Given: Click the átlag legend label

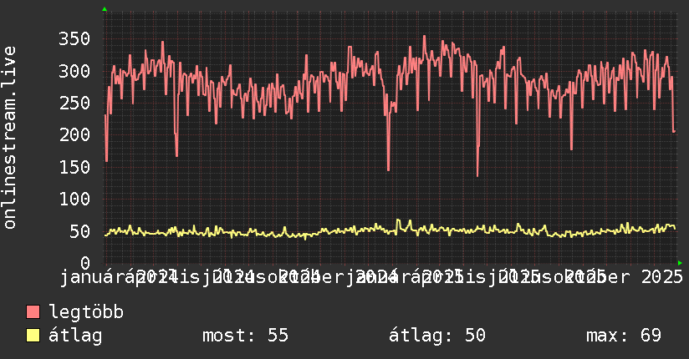Looking at the screenshot, I should (x=75, y=336).
